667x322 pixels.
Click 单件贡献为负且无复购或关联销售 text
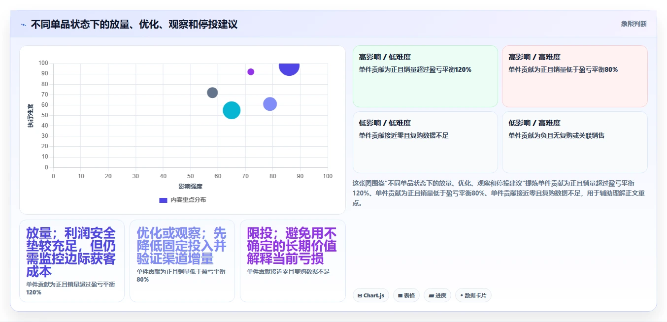pyautogui.click(x=557, y=135)
